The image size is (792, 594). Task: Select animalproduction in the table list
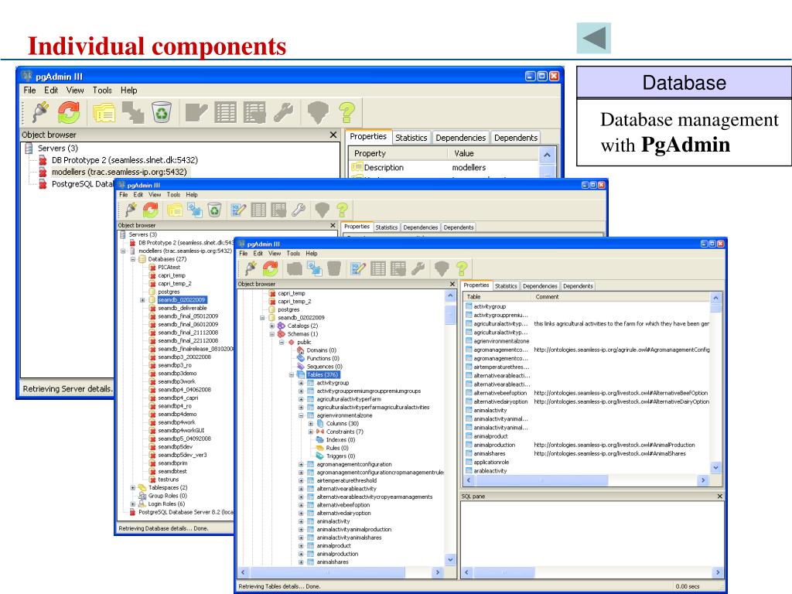[x=494, y=445]
